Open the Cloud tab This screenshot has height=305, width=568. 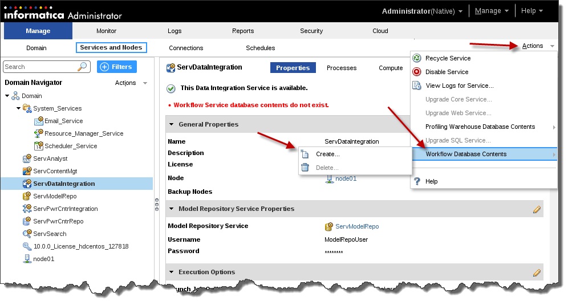click(380, 31)
